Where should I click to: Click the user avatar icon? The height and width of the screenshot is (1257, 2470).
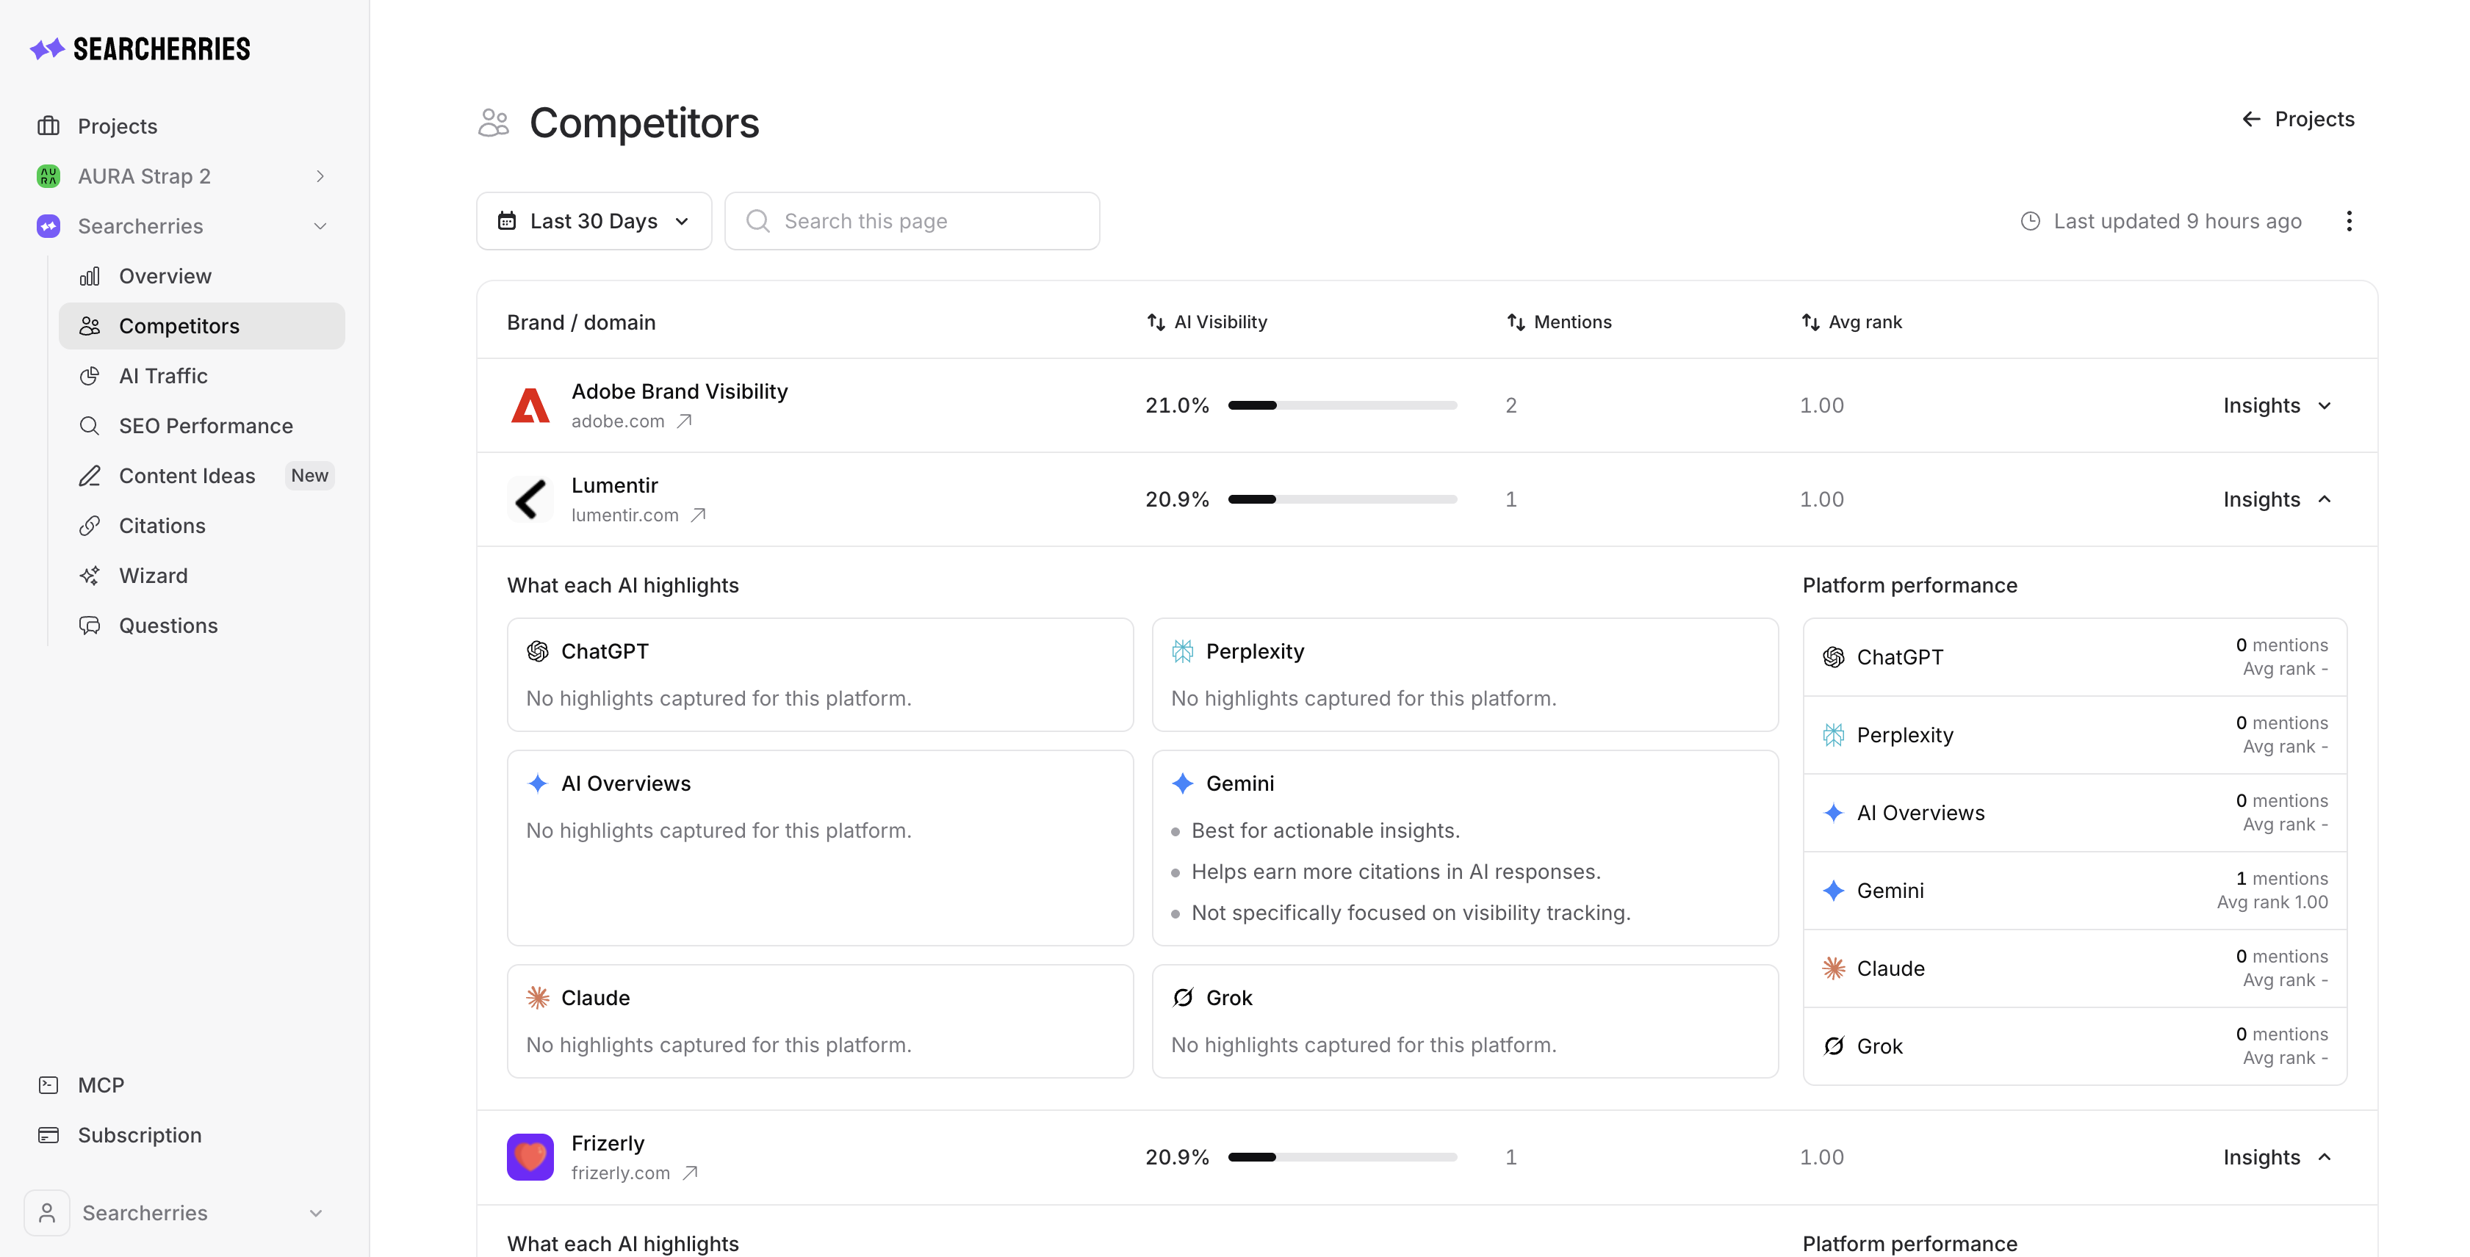[47, 1212]
